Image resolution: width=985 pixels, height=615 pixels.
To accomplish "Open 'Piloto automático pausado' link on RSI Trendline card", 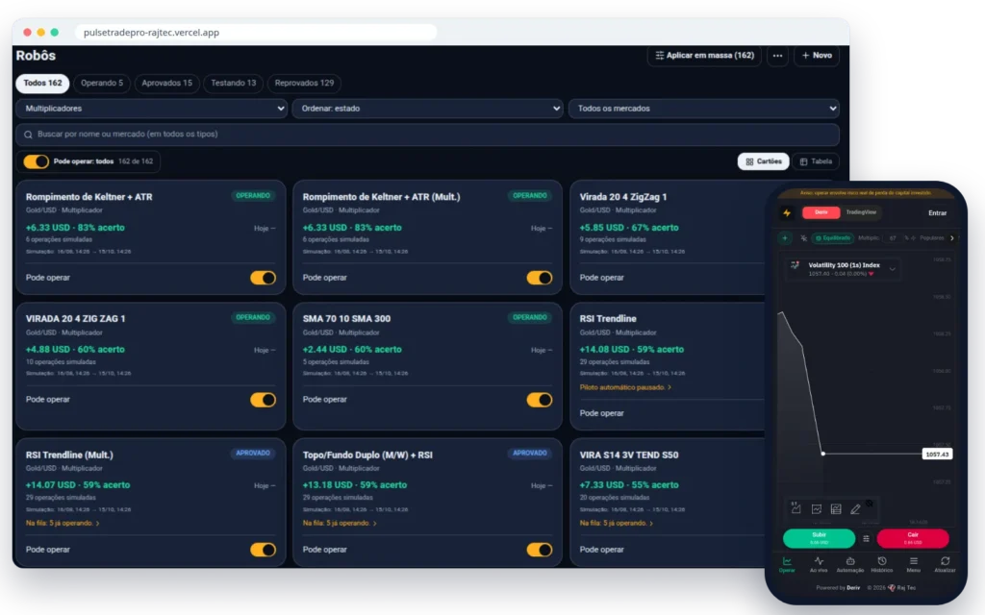I will [625, 387].
